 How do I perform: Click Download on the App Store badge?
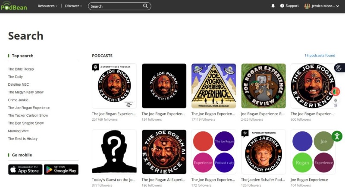[x=25, y=169]
